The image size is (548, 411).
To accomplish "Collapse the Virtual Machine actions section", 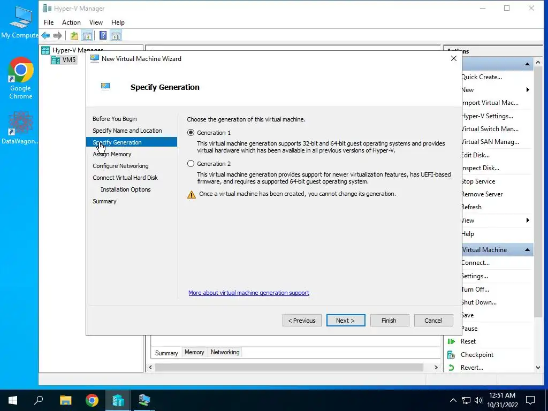I will click(x=527, y=250).
